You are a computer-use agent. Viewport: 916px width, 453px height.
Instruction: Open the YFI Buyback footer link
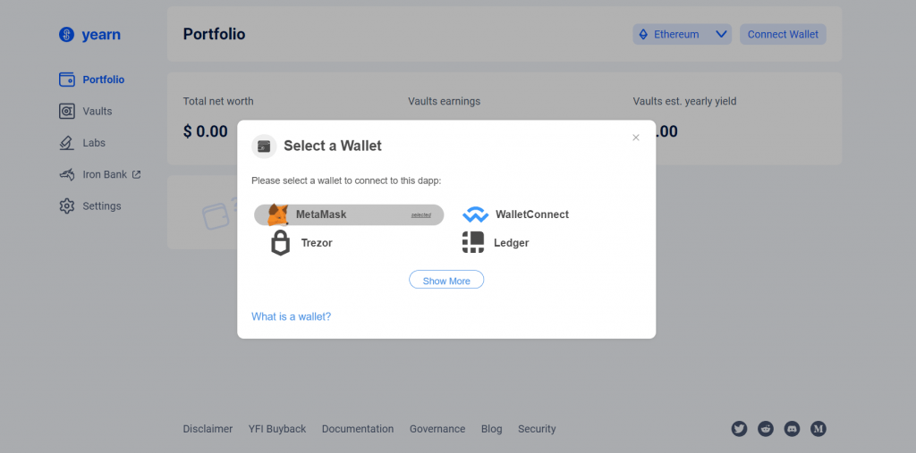pyautogui.click(x=277, y=429)
